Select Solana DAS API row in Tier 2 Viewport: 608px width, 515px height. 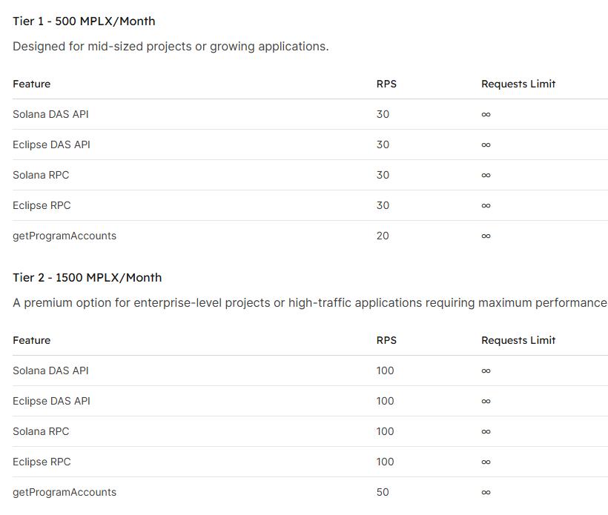point(310,371)
